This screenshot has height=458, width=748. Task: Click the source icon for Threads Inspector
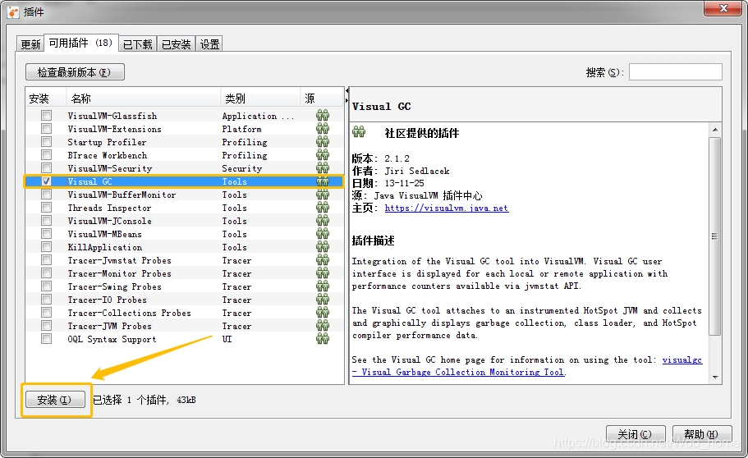coord(323,208)
